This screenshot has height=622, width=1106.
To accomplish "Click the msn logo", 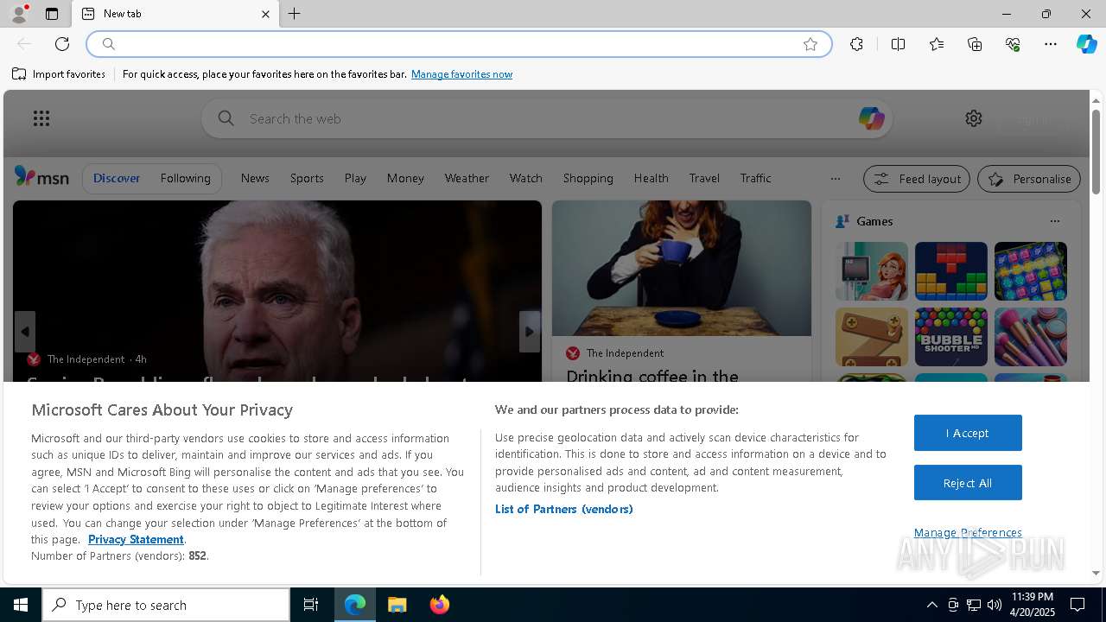I will pos(41,177).
